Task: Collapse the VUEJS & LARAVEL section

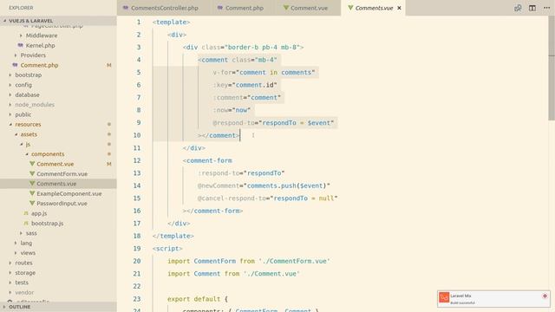Action: coord(58,21)
